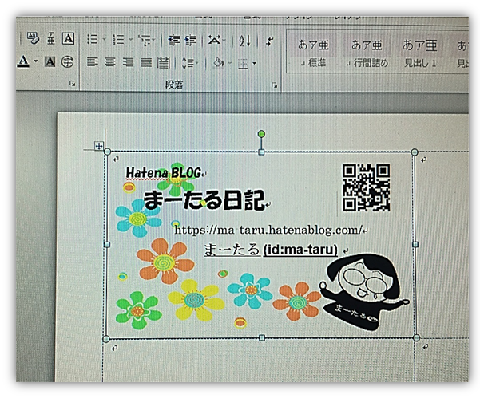Apply the 標準 style
480x402 pixels.
(313, 53)
